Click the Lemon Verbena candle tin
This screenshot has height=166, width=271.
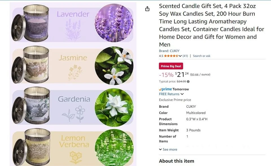click(x=31, y=147)
